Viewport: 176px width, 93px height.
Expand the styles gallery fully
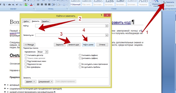pyautogui.click(x=150, y=5)
